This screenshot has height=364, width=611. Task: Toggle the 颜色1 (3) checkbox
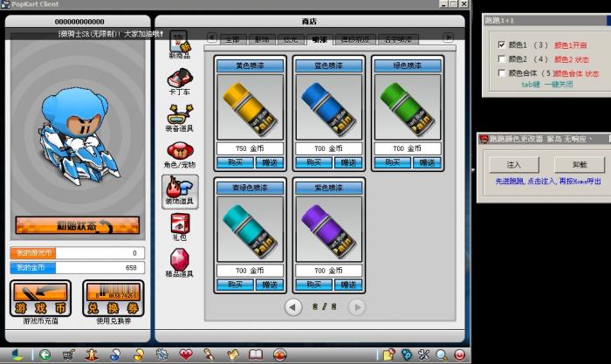coord(502,45)
